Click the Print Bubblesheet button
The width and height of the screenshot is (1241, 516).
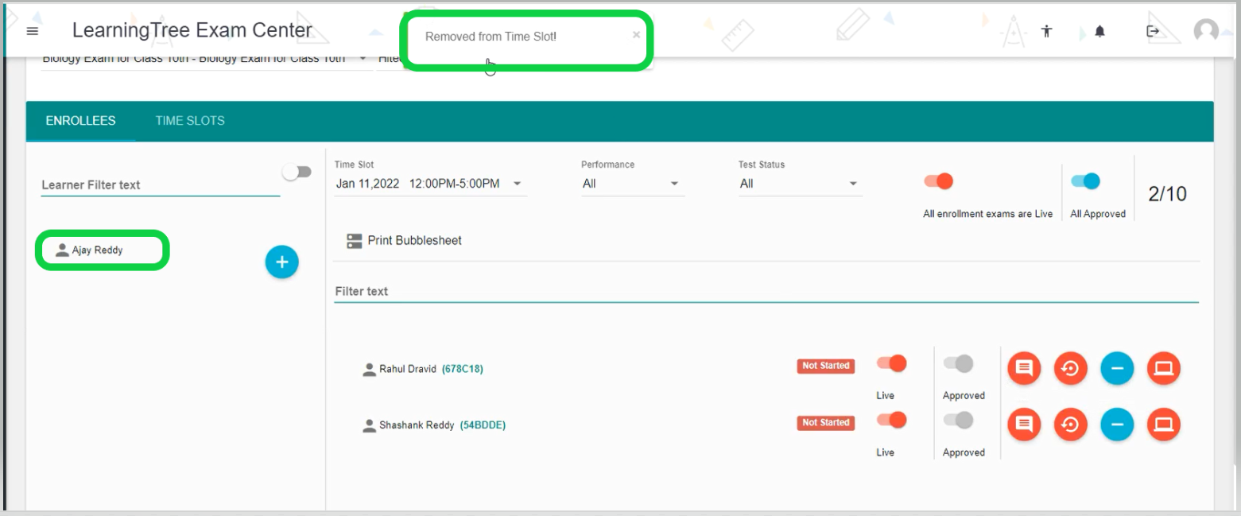click(405, 240)
